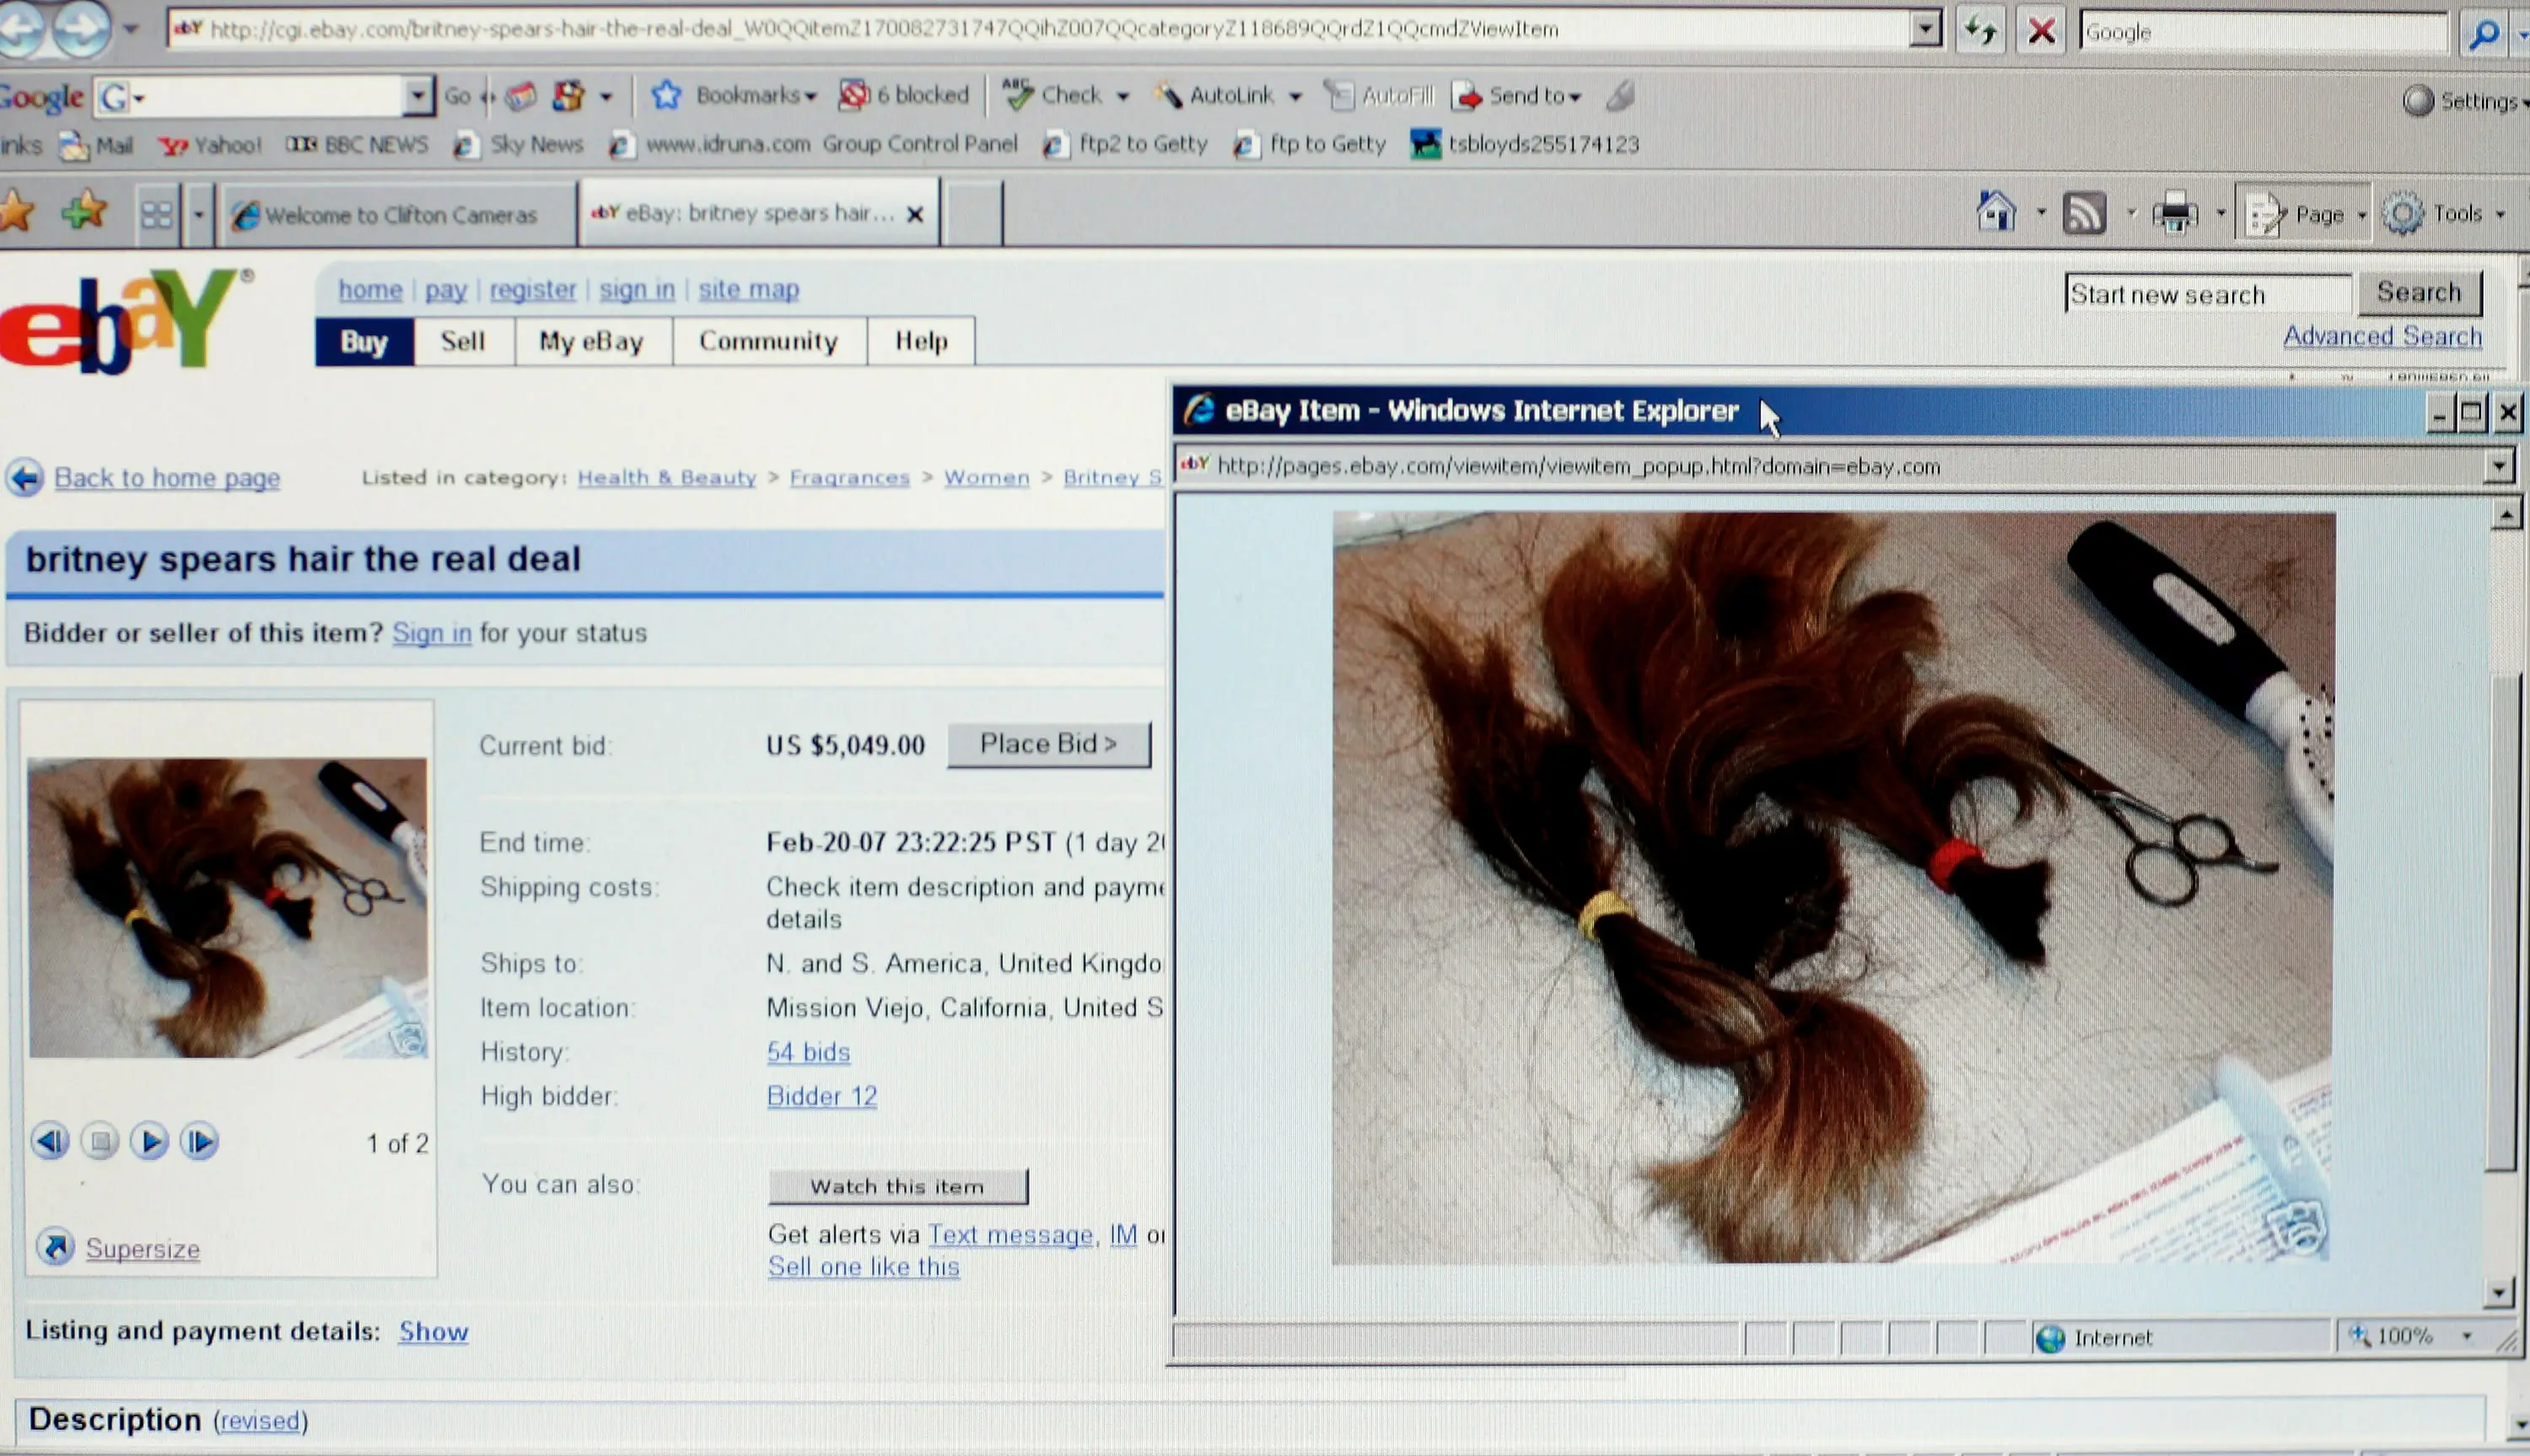Open the 54 bids history link

808,1052
